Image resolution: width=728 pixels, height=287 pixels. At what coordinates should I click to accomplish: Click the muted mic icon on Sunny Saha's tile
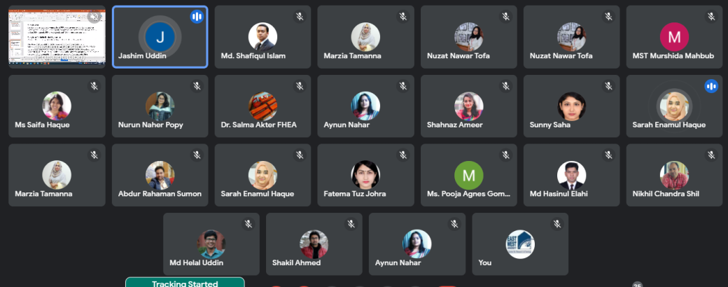608,86
